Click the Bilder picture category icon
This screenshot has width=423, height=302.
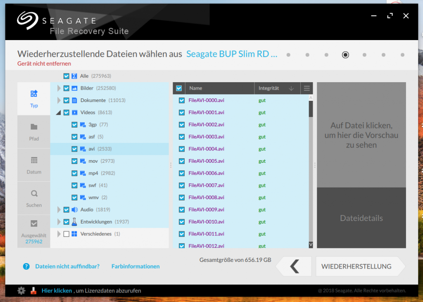[74, 88]
